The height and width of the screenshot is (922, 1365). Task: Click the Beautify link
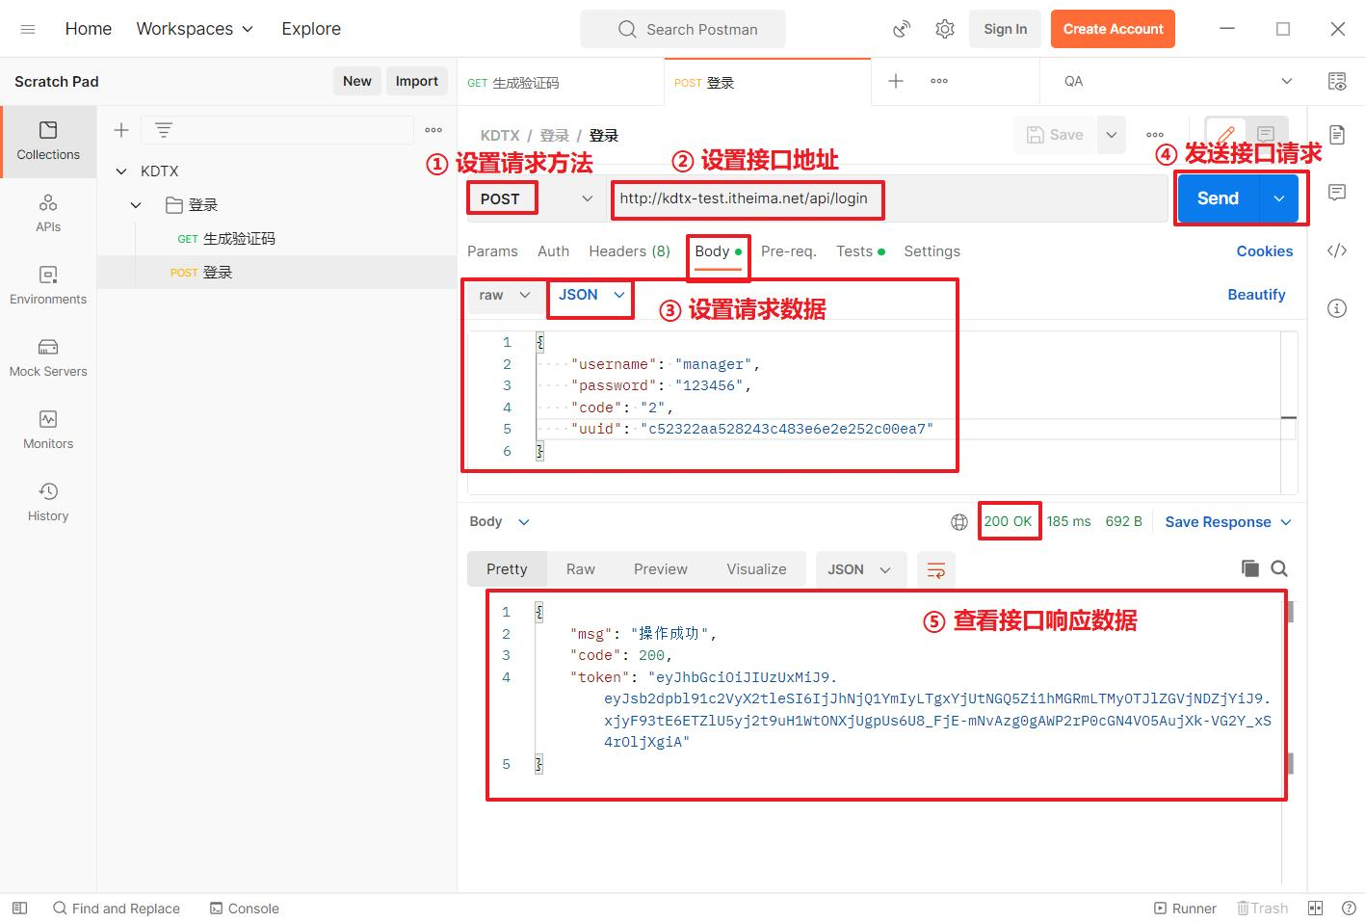point(1256,295)
